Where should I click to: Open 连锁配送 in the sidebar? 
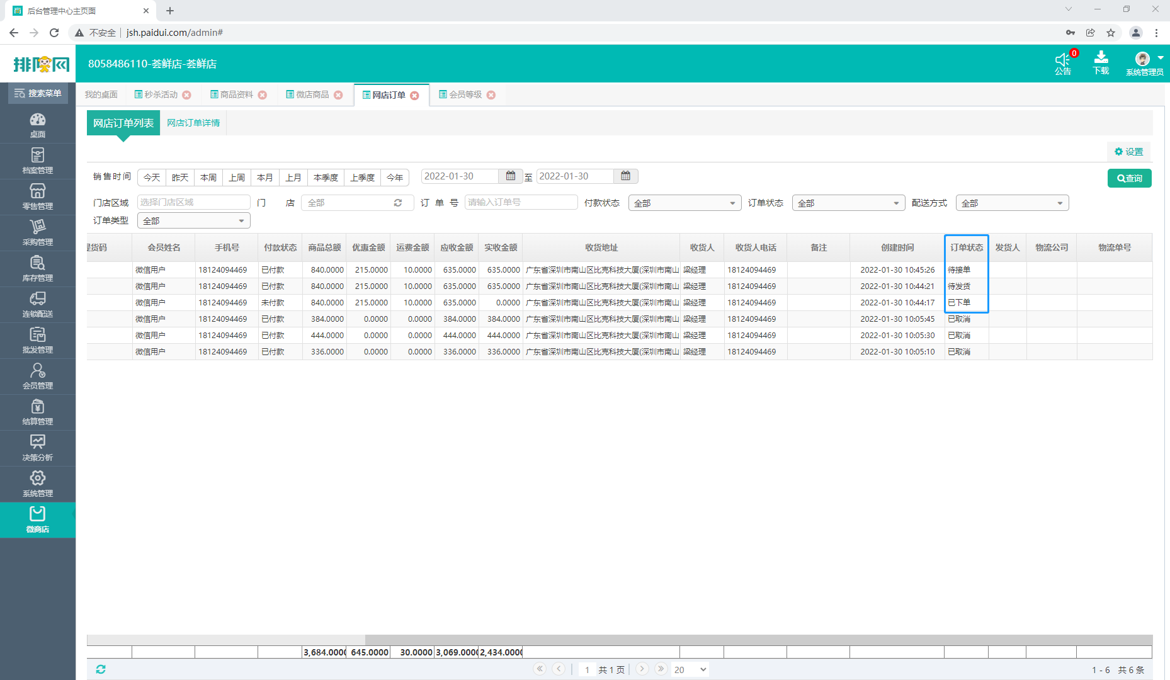pos(38,305)
